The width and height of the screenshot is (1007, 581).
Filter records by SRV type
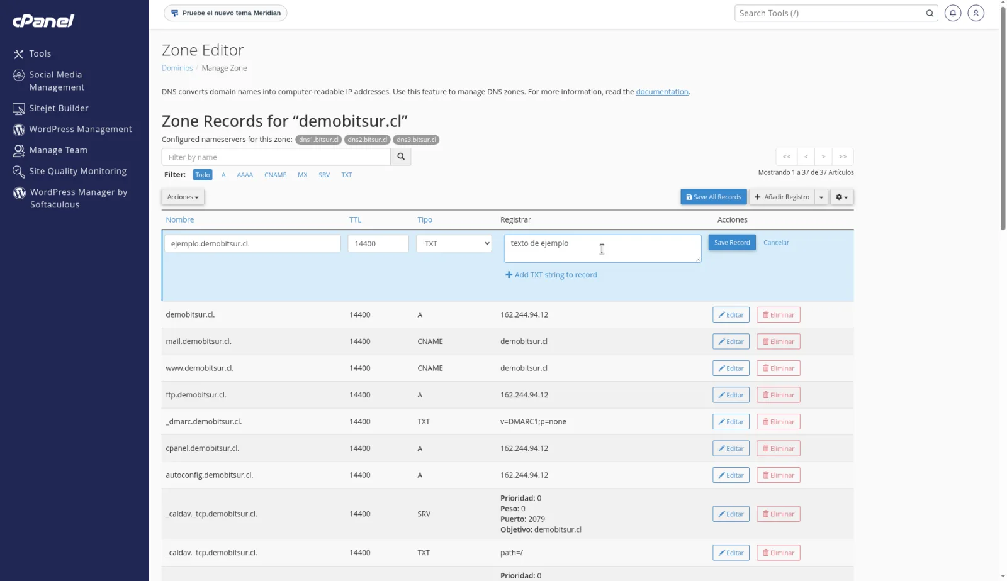click(324, 175)
